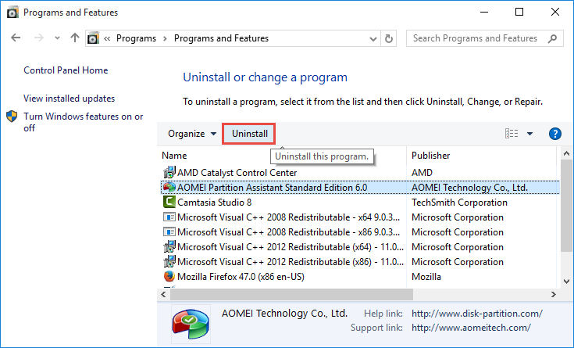The width and height of the screenshot is (574, 348).
Task: Select Visual C++ 2012 Redistributable (x86) entry
Action: tap(291, 262)
